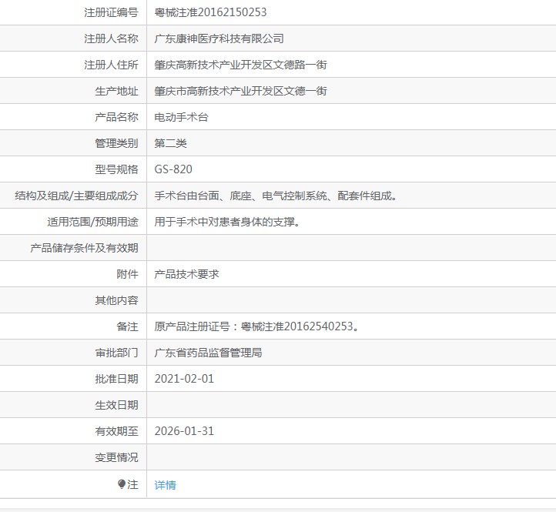This screenshot has width=556, height=512.
Task: Click the lightbulb icon beside 注
Action: point(122,484)
